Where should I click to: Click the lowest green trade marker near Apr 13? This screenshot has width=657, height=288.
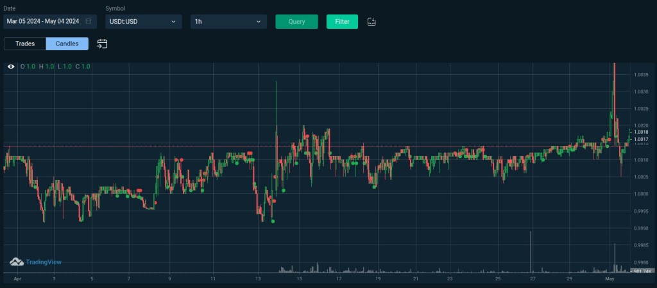coord(273,221)
